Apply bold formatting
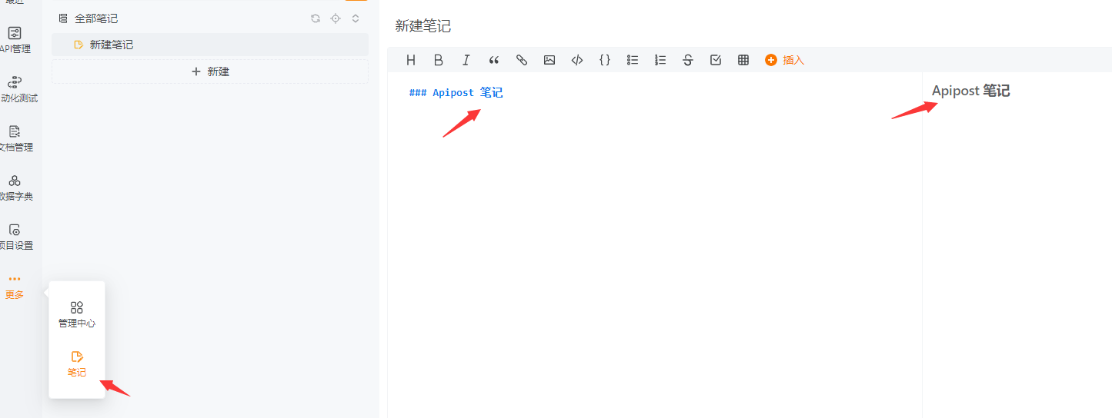Viewport: 1112px width, 418px height. click(x=439, y=60)
